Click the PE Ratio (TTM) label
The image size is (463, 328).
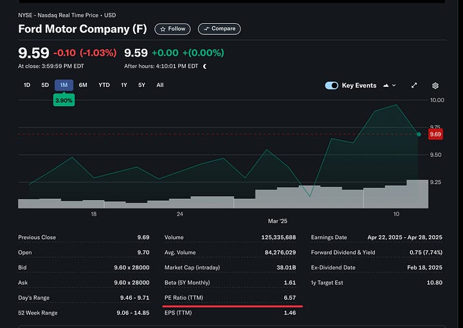pyautogui.click(x=184, y=298)
